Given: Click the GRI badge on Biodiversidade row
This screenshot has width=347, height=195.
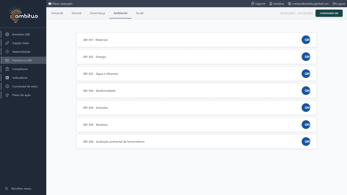Looking at the screenshot, I should [306, 91].
